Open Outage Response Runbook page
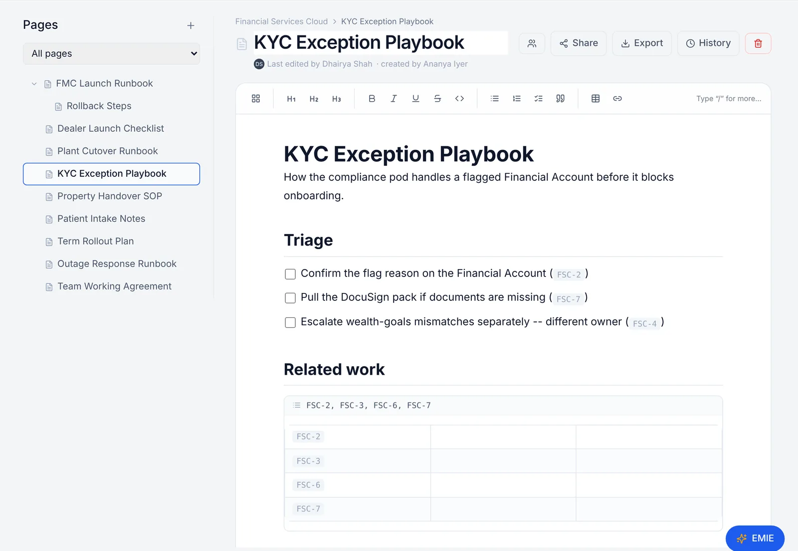The image size is (798, 551). [117, 264]
